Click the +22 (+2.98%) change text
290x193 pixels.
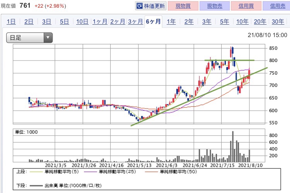[50, 6]
